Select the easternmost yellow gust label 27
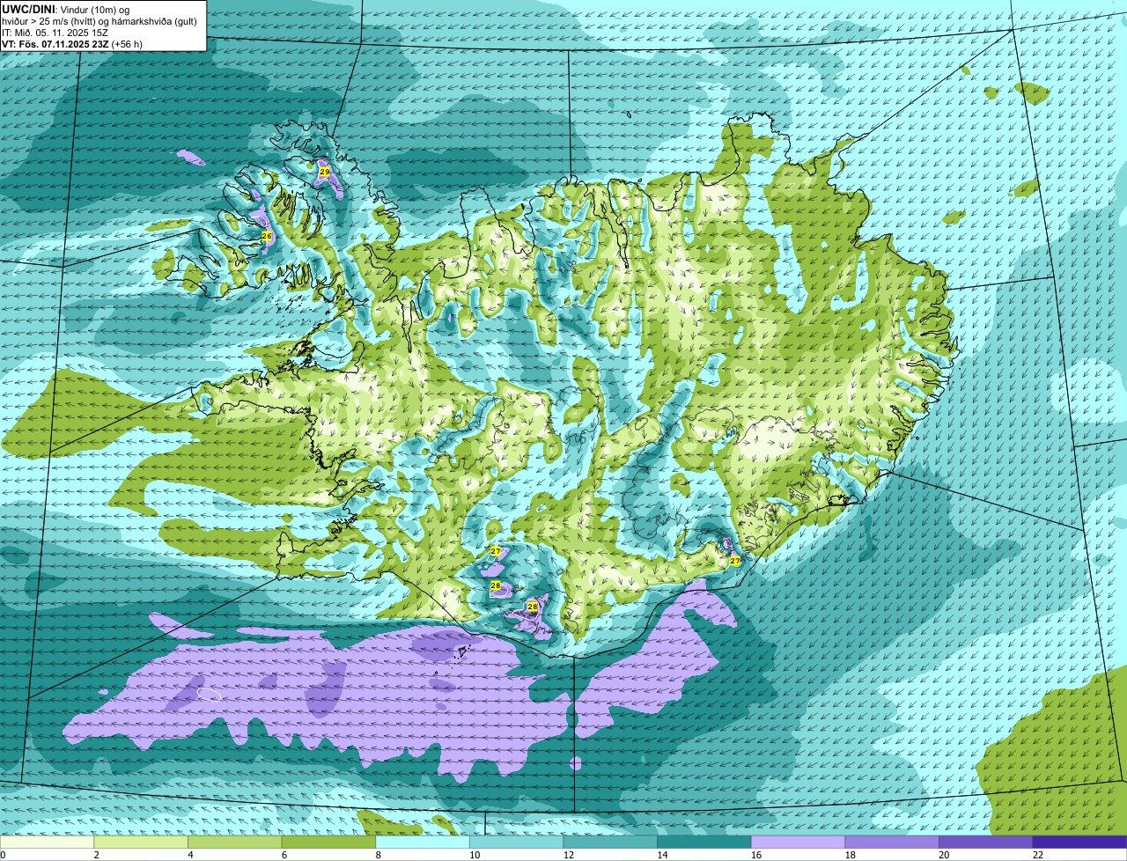The height and width of the screenshot is (861, 1127). tap(734, 560)
